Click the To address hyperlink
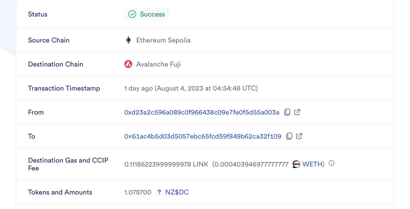 point(202,136)
